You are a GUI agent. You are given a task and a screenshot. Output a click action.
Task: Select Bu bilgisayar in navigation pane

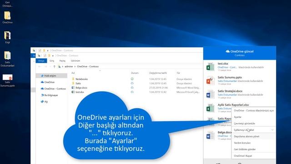coord(51,95)
